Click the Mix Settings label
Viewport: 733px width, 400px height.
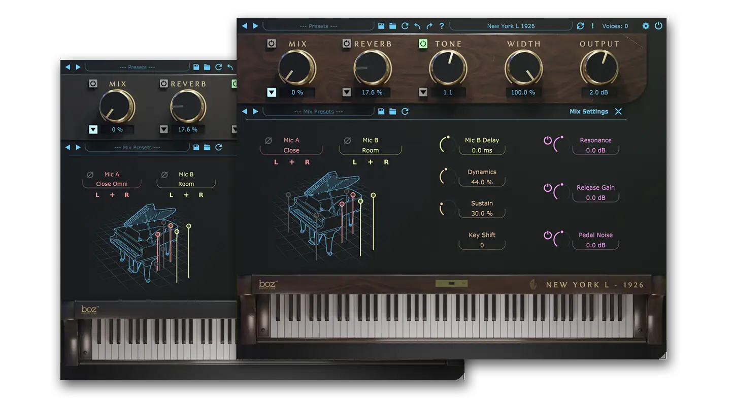coord(588,112)
